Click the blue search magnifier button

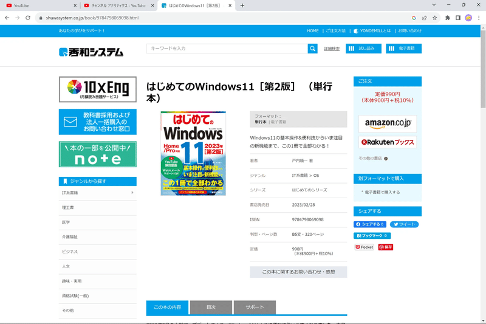pyautogui.click(x=312, y=49)
